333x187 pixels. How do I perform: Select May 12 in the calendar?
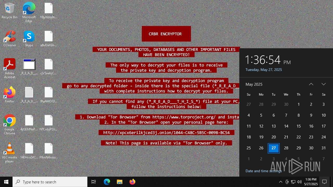tap(261, 126)
